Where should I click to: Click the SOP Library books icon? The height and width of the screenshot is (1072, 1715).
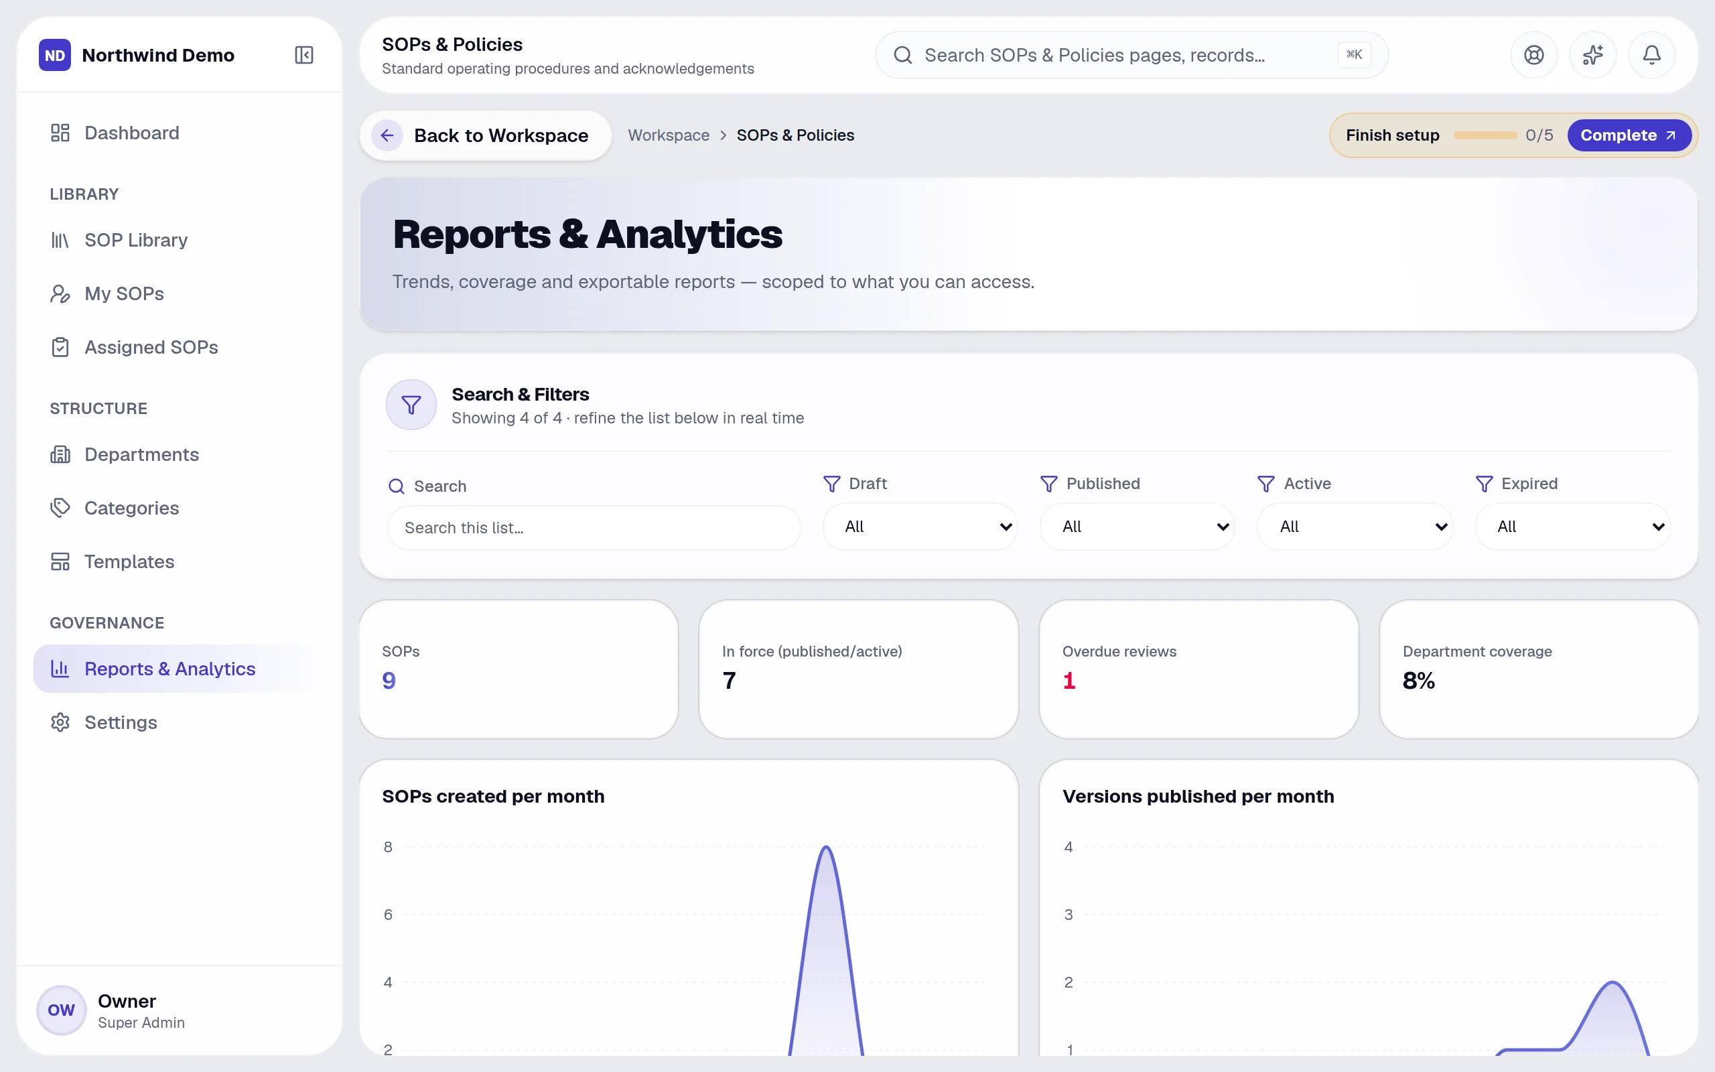tap(60, 241)
